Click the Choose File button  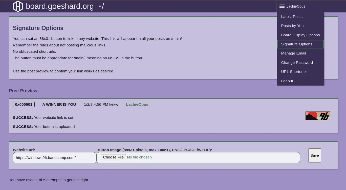(x=113, y=157)
